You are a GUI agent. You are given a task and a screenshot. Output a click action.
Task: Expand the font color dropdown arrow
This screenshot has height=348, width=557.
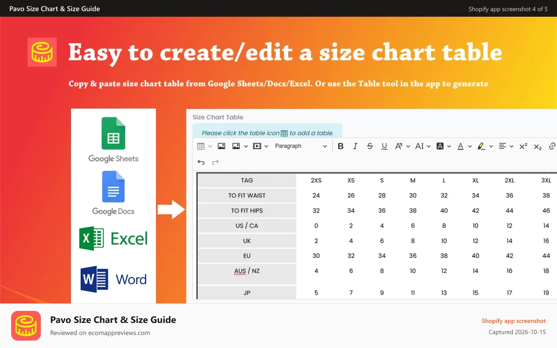coord(470,146)
